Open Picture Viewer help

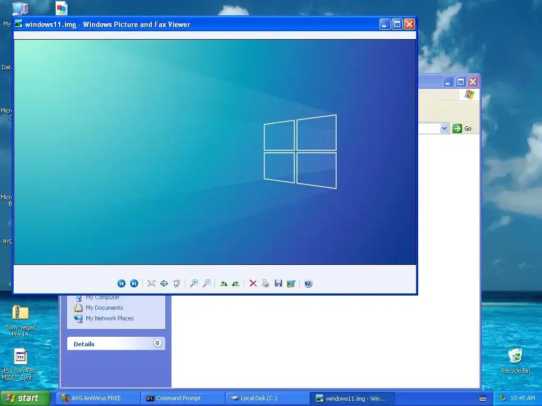(x=309, y=283)
